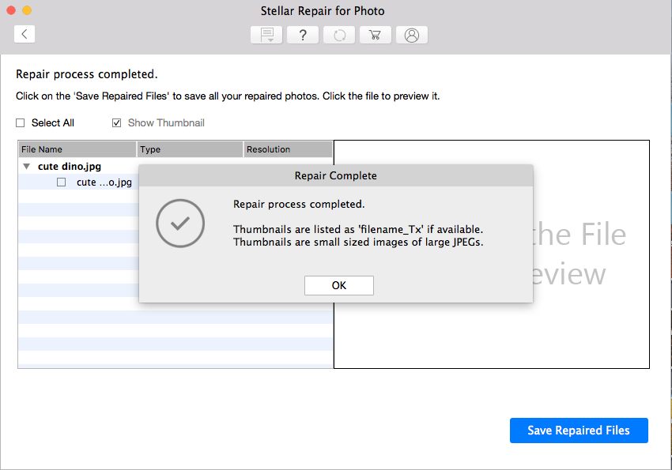Sort by the Type column header
The image size is (672, 470).
point(190,149)
